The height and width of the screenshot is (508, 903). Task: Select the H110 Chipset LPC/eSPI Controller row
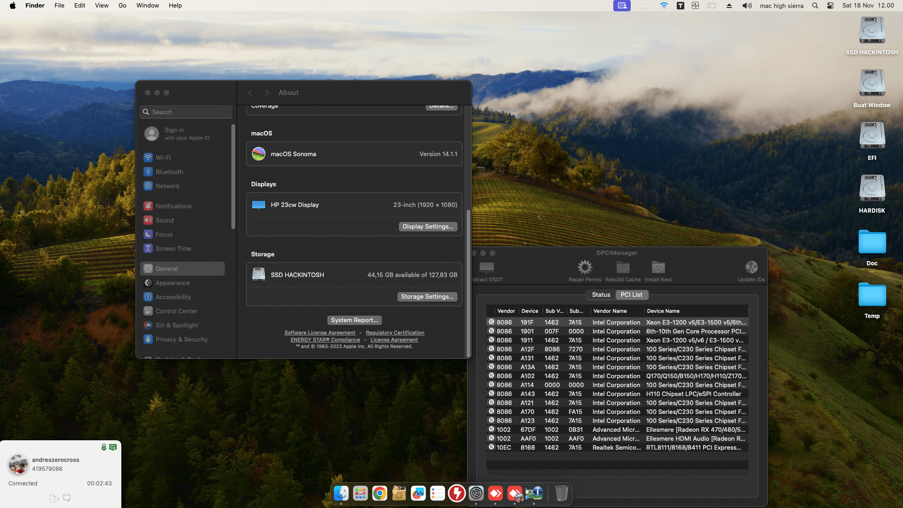(x=617, y=394)
